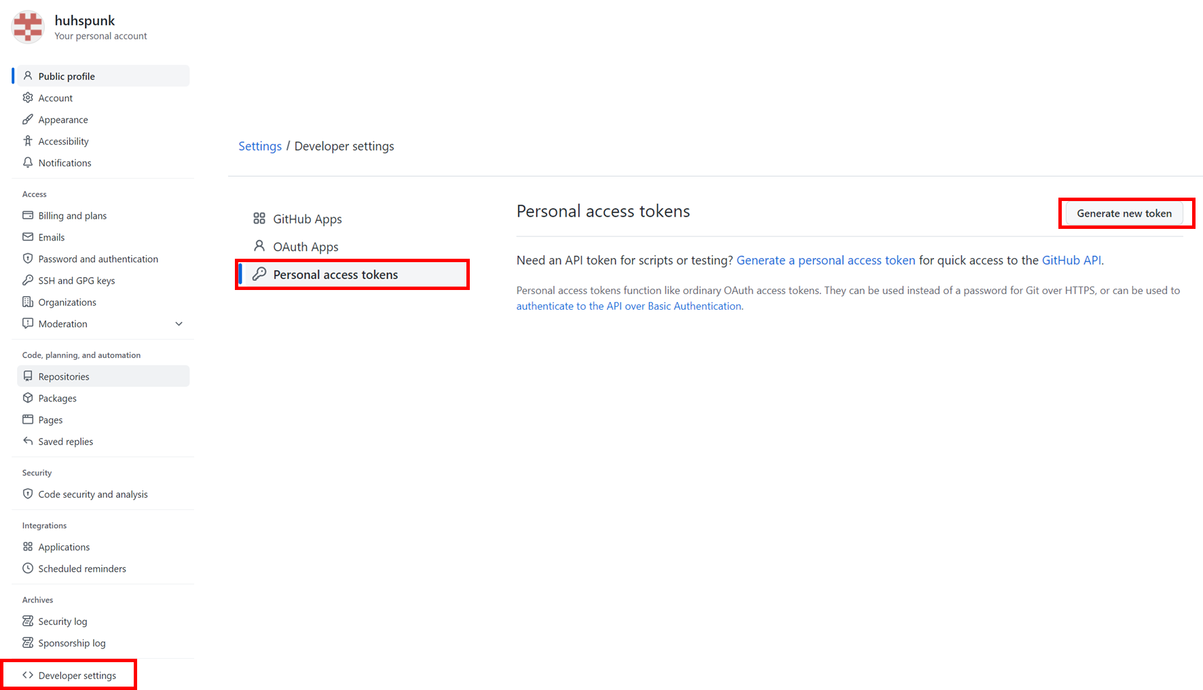
Task: Open Saved replies
Action: pyautogui.click(x=103, y=441)
